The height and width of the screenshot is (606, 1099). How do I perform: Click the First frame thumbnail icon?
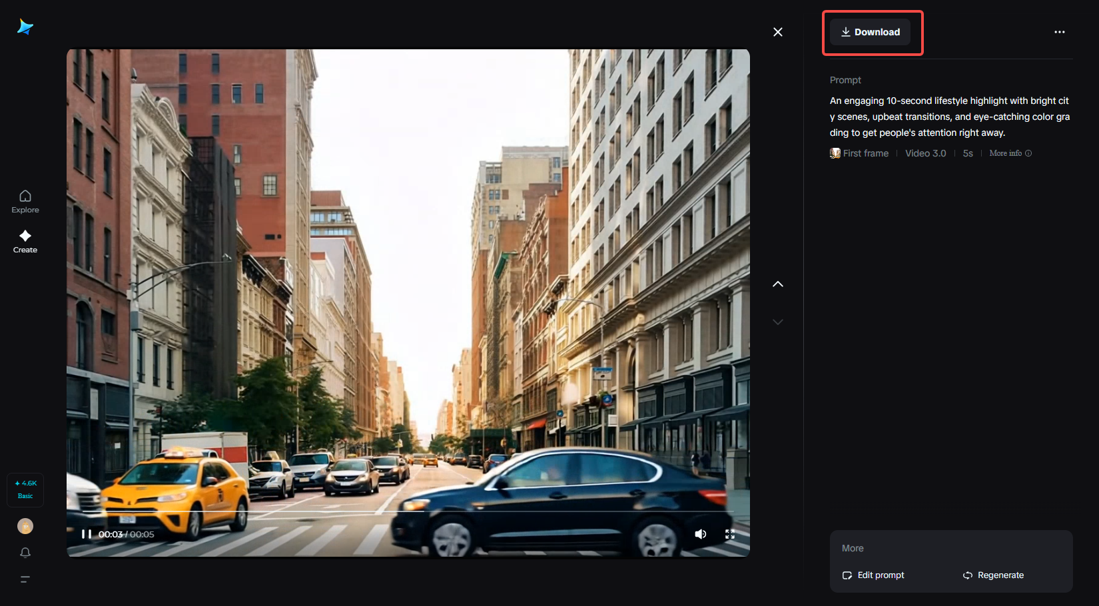pos(835,153)
